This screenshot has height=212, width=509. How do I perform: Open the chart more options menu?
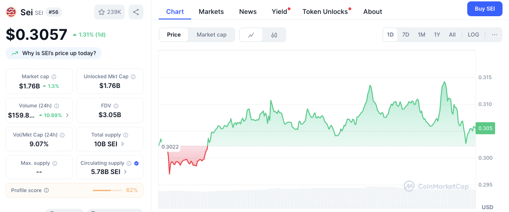(494, 35)
